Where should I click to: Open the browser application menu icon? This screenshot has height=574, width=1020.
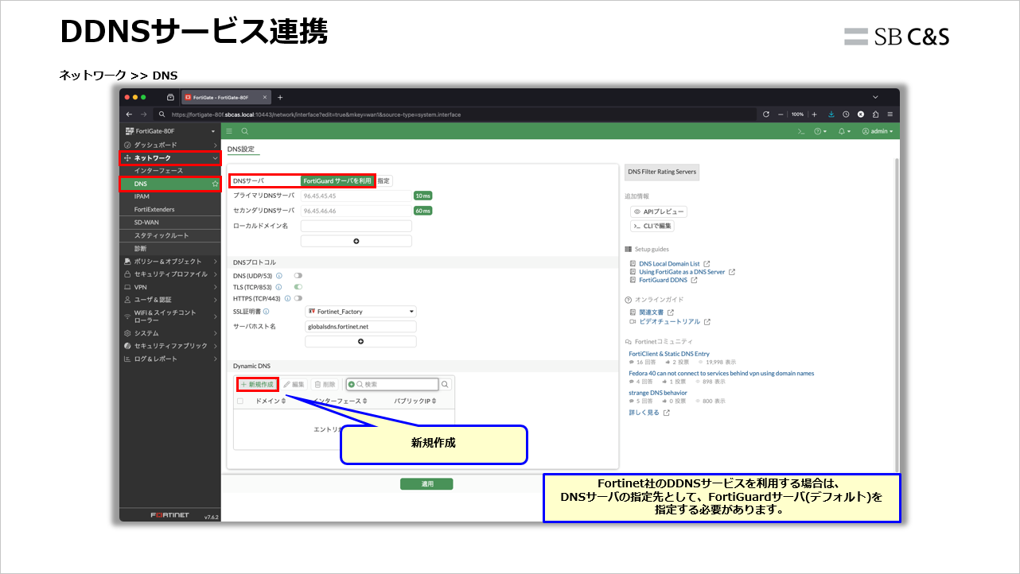click(x=890, y=114)
